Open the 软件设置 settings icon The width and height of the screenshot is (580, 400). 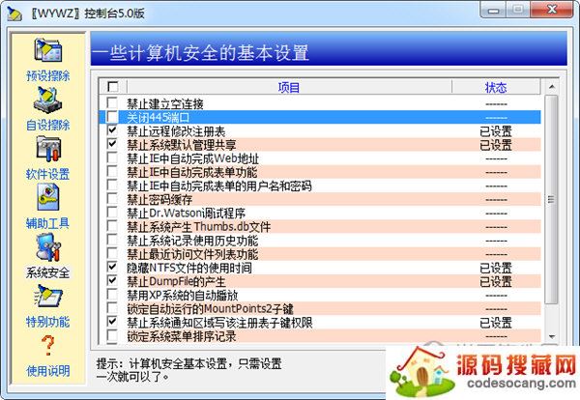tap(48, 149)
